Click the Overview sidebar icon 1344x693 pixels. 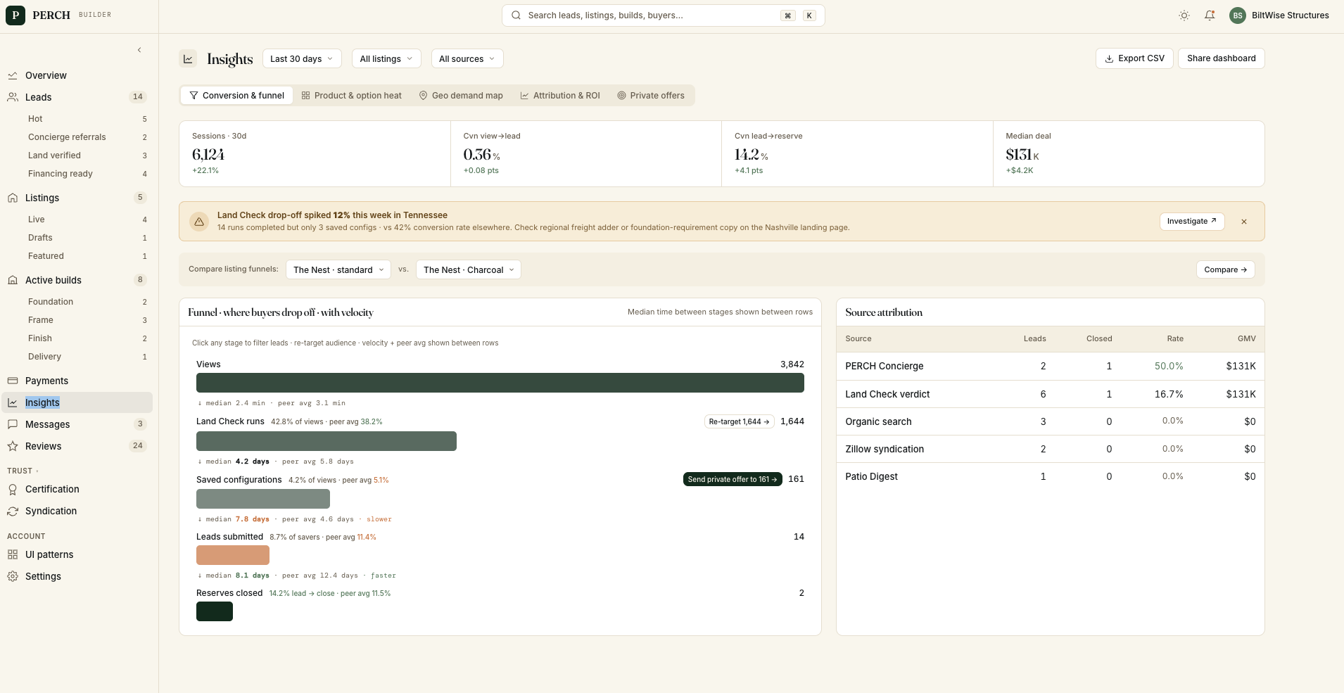point(13,75)
